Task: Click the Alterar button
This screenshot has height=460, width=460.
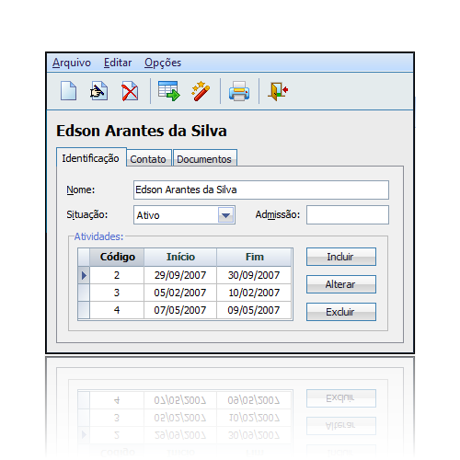Action: (x=341, y=284)
